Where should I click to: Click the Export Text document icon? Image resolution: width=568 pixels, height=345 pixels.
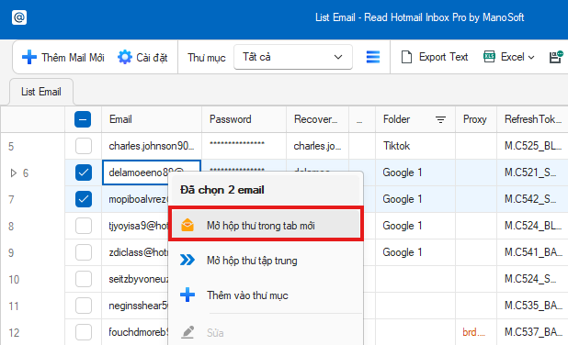(x=406, y=57)
